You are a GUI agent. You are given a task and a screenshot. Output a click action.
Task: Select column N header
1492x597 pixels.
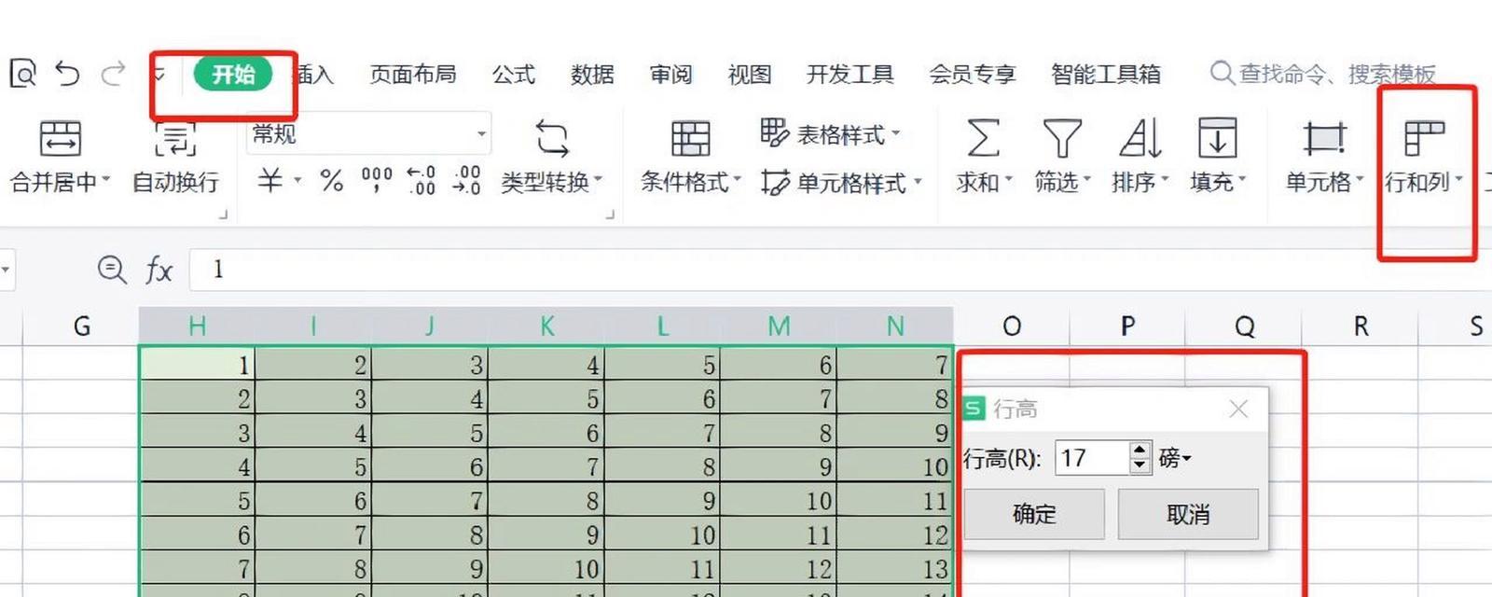(895, 326)
